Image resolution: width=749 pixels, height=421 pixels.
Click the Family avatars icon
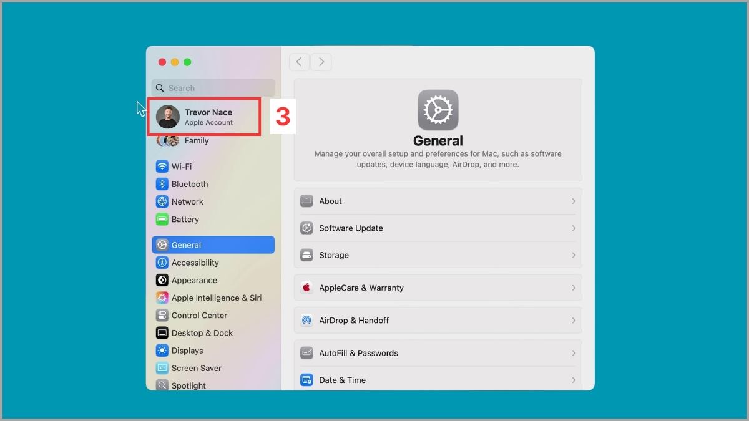click(x=168, y=140)
